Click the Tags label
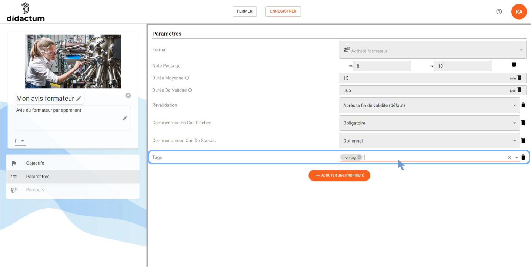Screen dimensions: 531x267 [157, 157]
